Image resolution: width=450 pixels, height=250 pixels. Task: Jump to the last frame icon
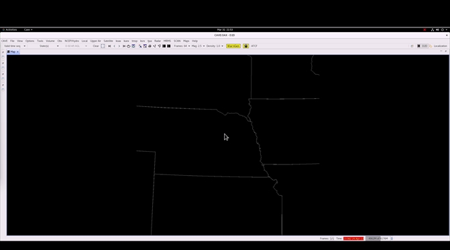click(x=123, y=46)
